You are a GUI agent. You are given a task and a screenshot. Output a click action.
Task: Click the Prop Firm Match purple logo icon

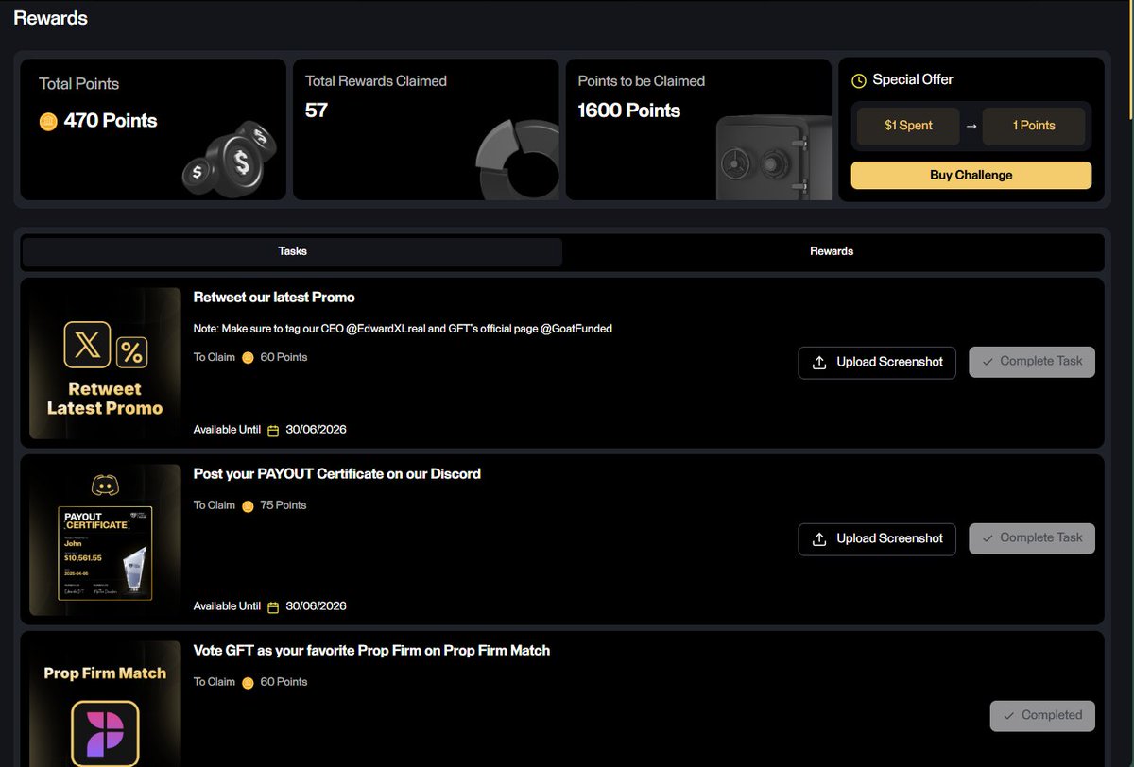[105, 733]
